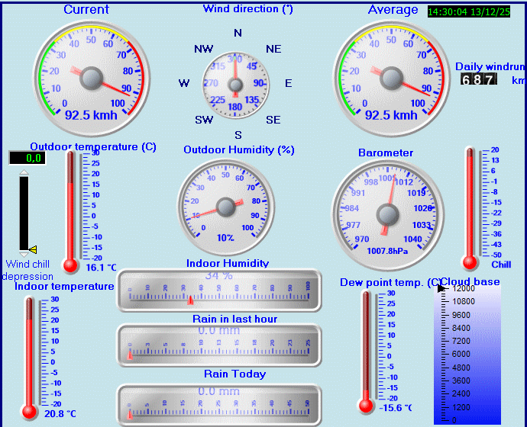
Task: Click the wind Chill thermometer
Action: pos(470,207)
